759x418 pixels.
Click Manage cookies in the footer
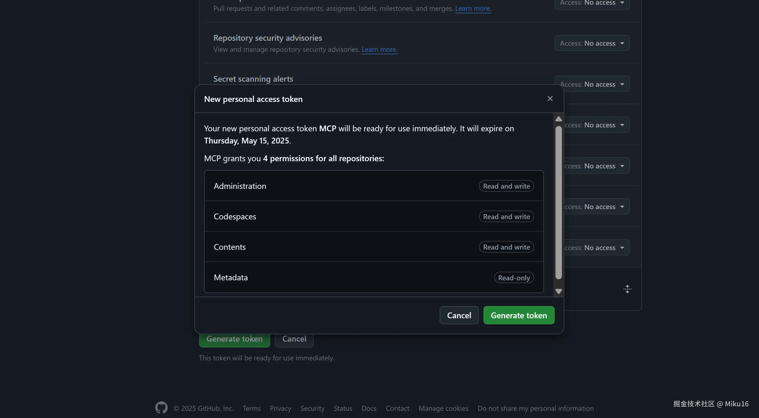pos(444,408)
